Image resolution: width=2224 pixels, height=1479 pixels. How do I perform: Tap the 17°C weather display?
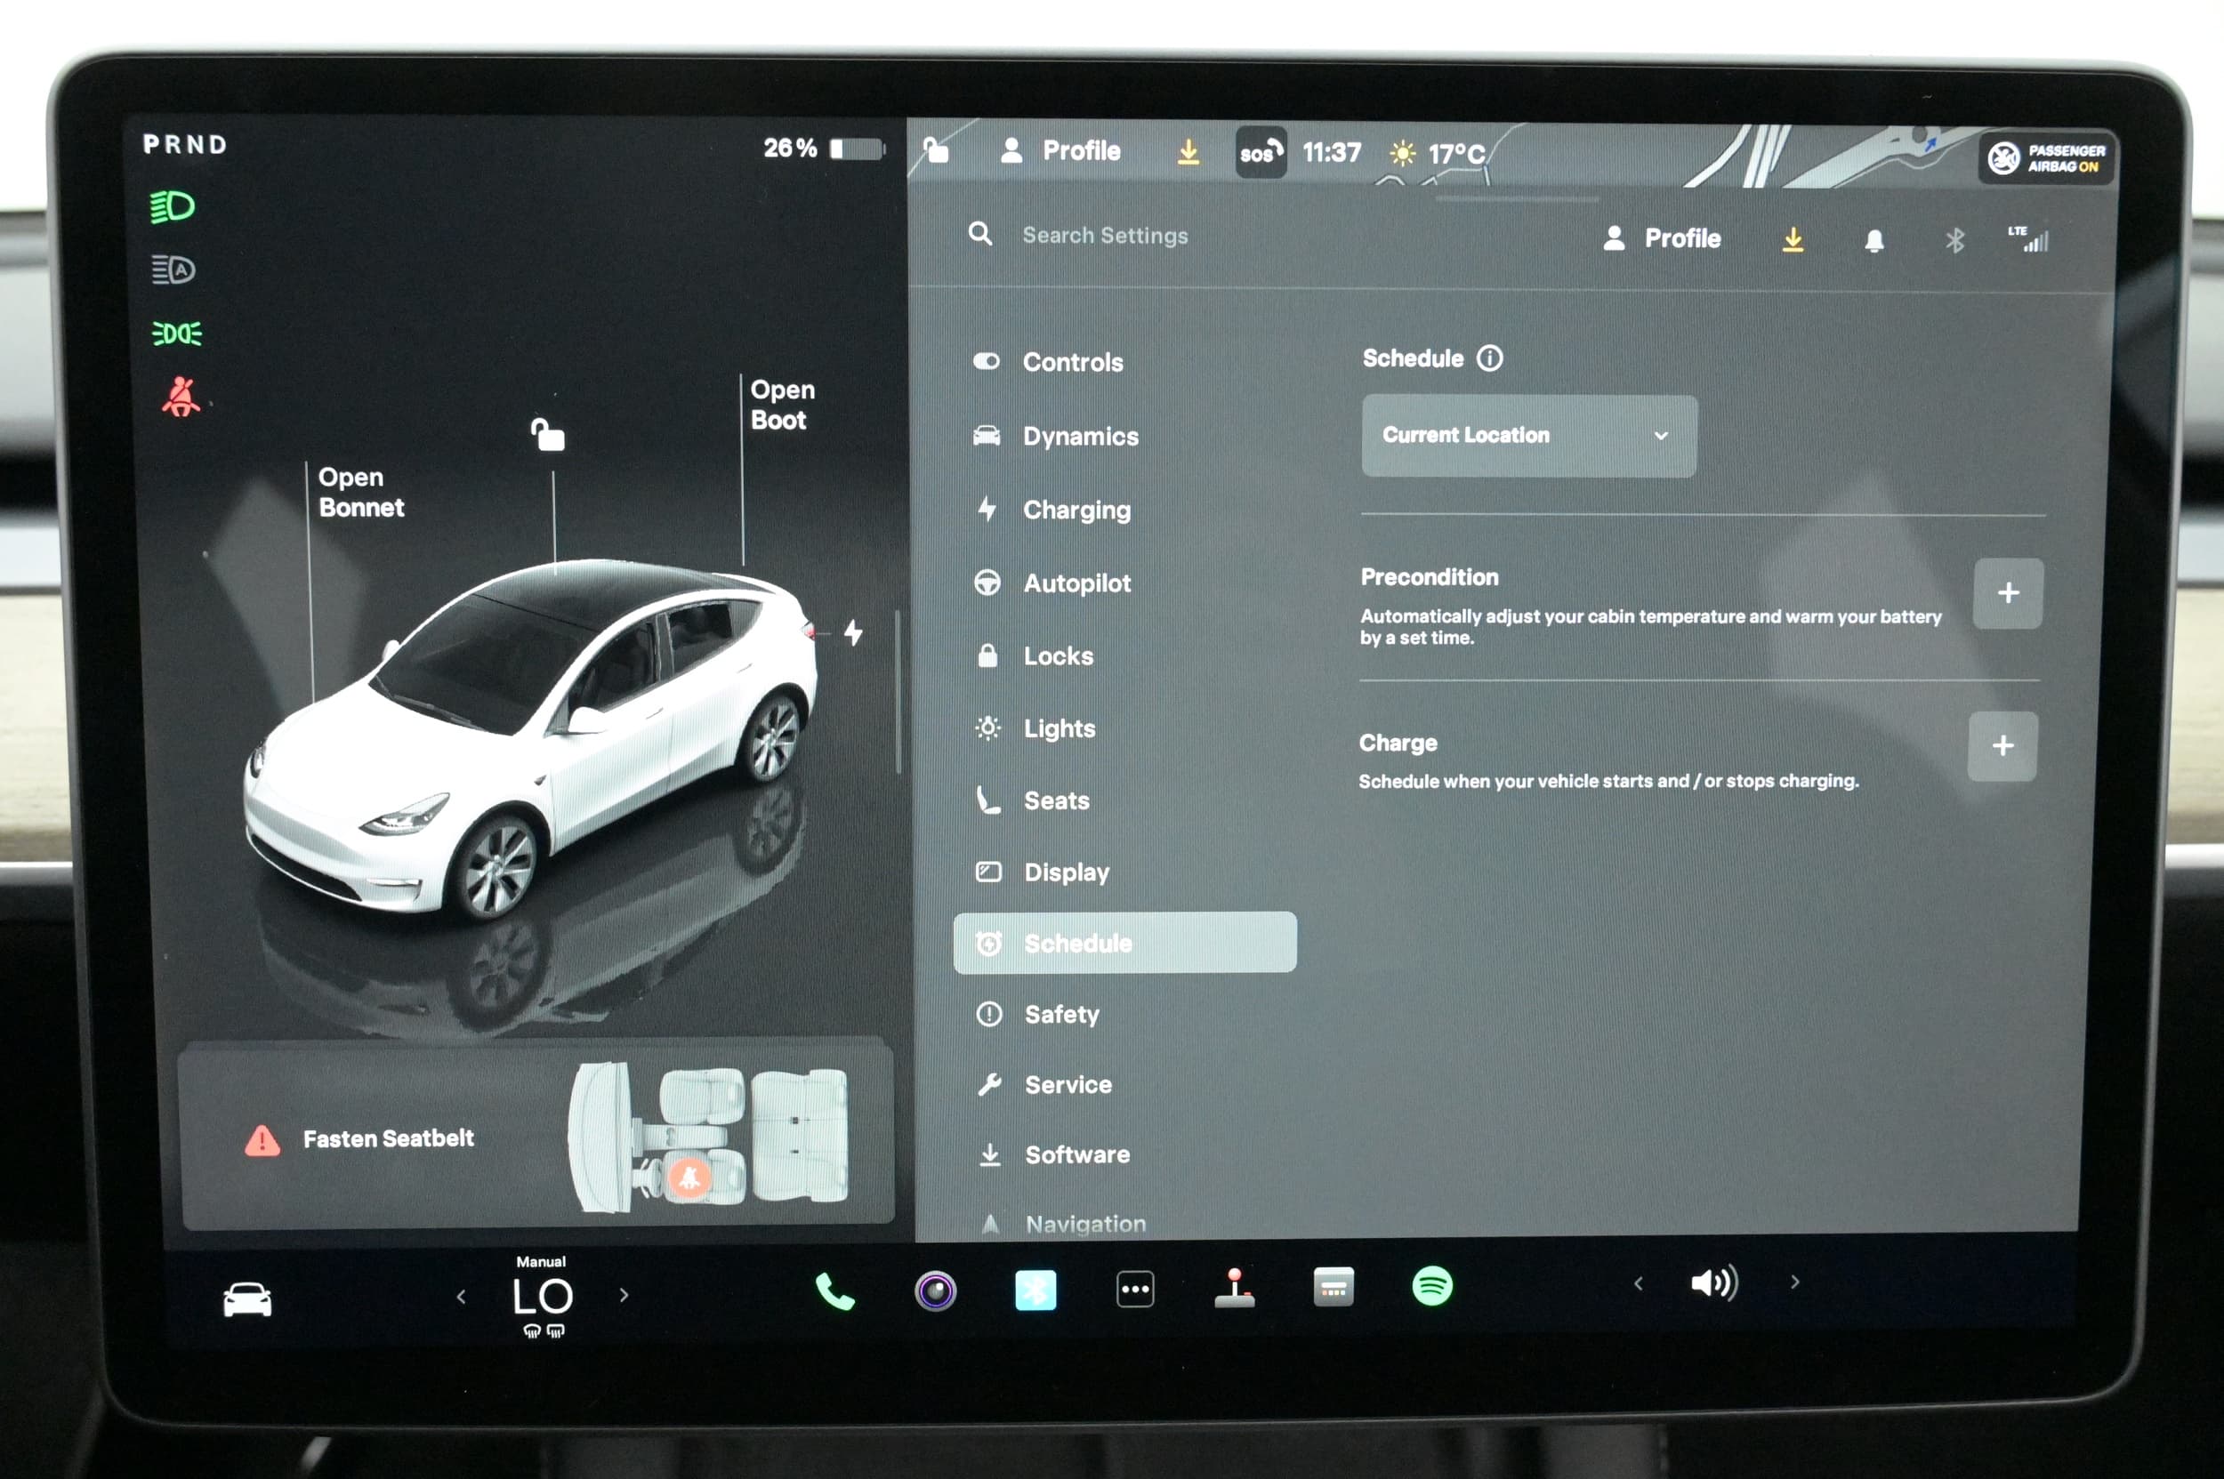coord(1438,153)
